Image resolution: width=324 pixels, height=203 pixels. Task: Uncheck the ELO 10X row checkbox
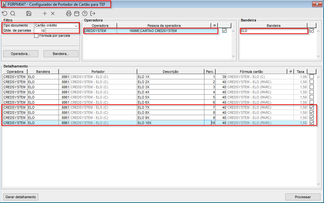312,123
